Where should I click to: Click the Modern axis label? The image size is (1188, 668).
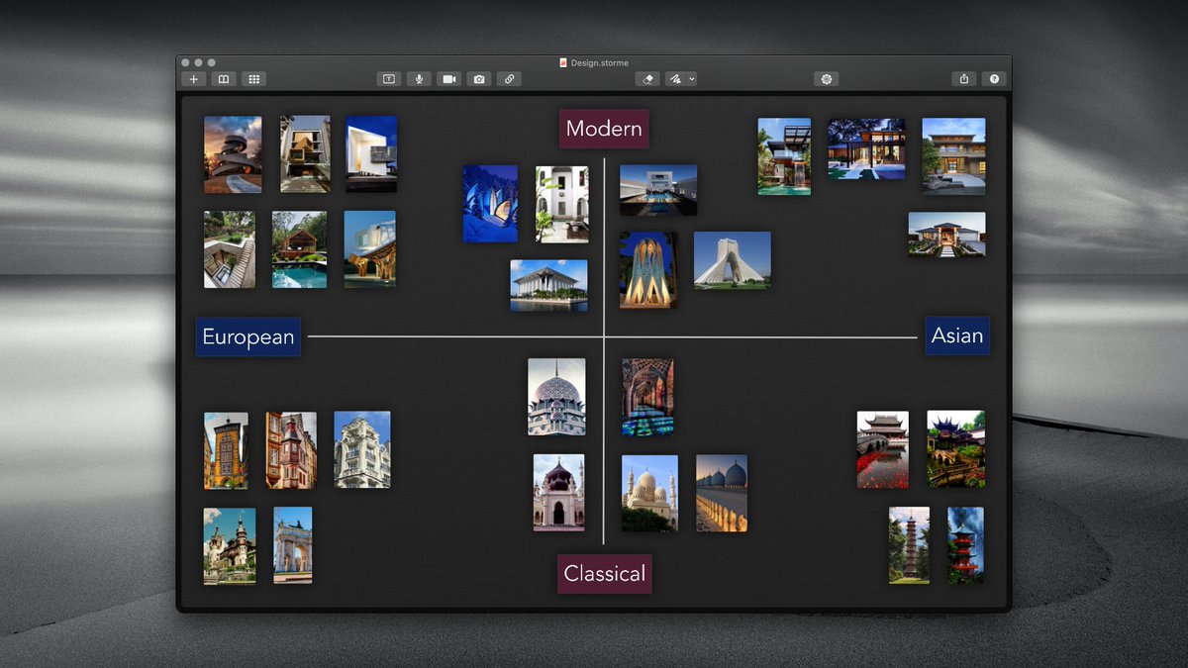click(x=604, y=128)
